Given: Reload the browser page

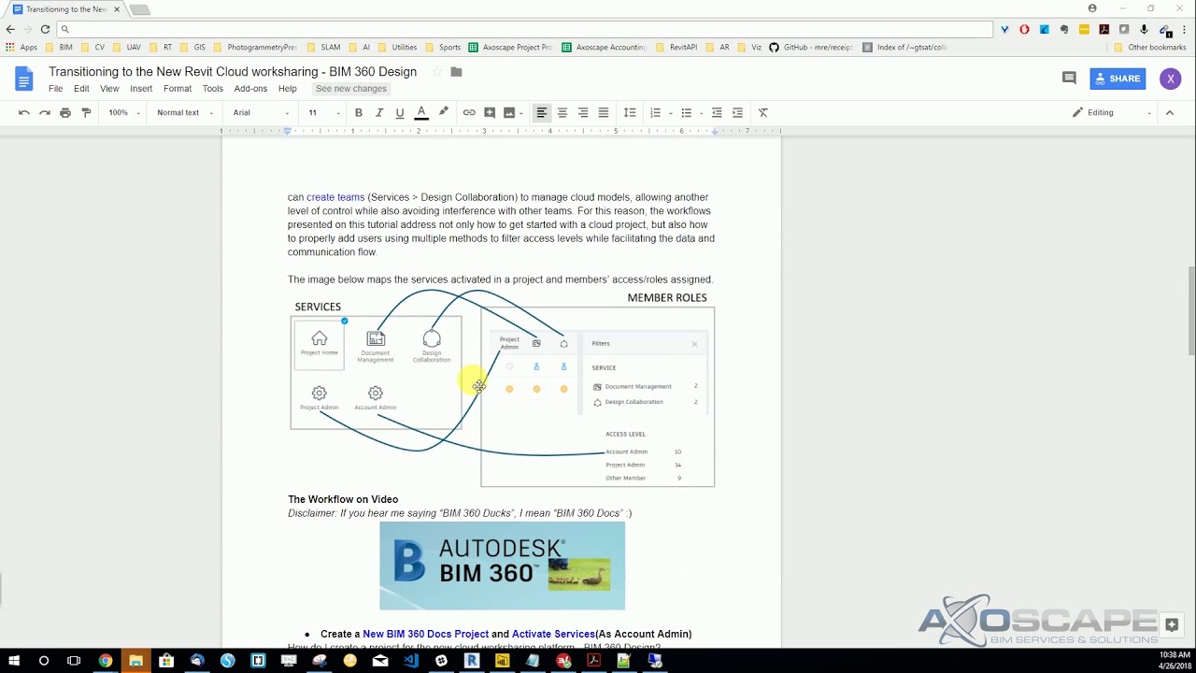Looking at the screenshot, I should [45, 29].
